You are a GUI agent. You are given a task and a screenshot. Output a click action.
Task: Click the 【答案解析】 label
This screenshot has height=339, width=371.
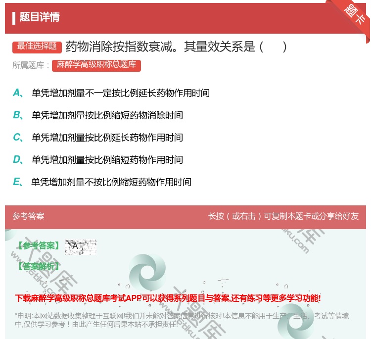[38, 266]
